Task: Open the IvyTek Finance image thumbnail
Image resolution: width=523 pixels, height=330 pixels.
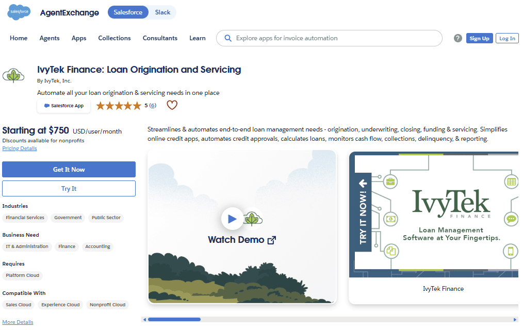Action: point(434,214)
